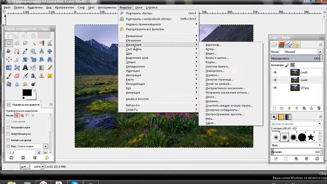Refresh brushes list icon
Screen dimensions: 327x184
(317, 158)
